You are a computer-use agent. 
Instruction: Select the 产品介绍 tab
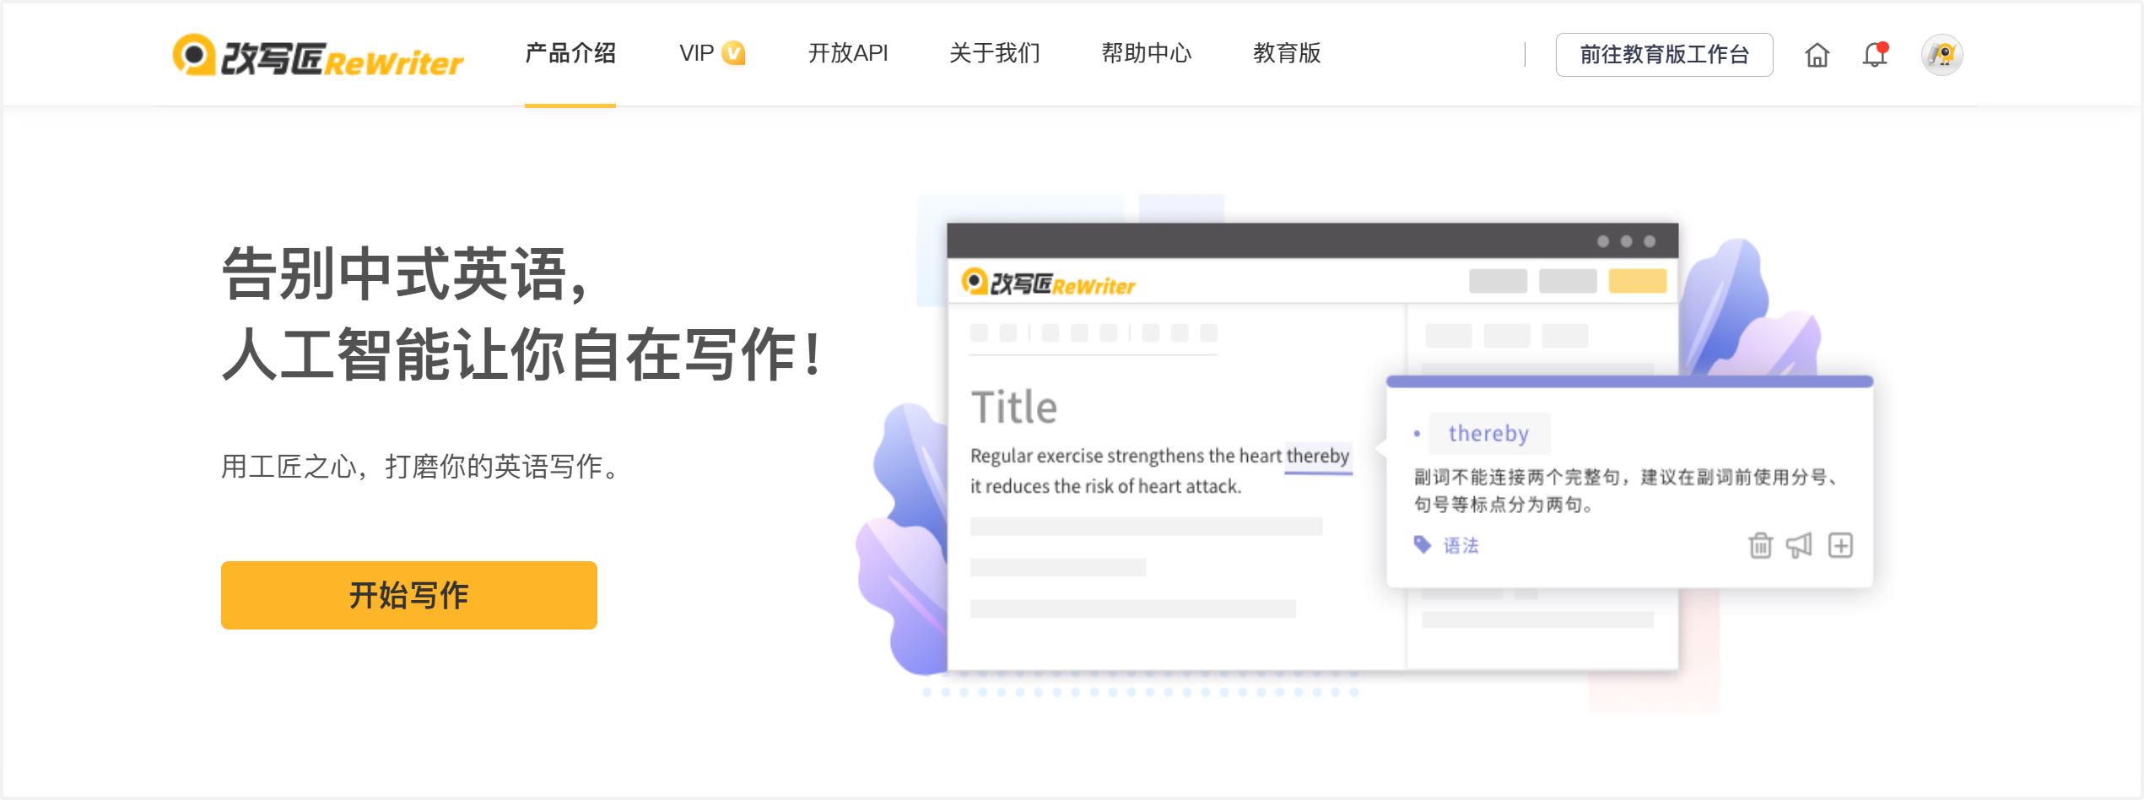(x=570, y=53)
